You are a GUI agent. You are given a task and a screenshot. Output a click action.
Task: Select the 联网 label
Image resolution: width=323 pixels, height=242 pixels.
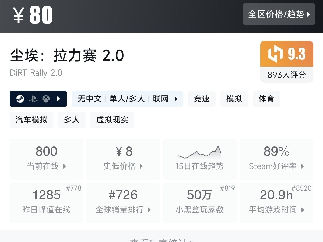coord(161,99)
